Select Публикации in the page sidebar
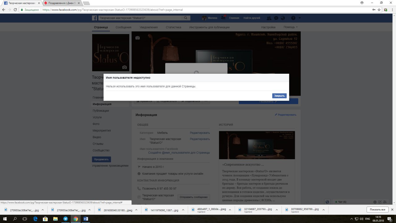The height and width of the screenshot is (223, 396). click(x=101, y=111)
